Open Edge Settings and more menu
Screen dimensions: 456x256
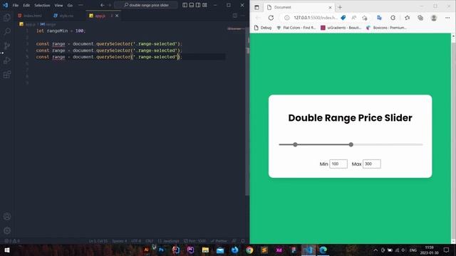[447, 18]
